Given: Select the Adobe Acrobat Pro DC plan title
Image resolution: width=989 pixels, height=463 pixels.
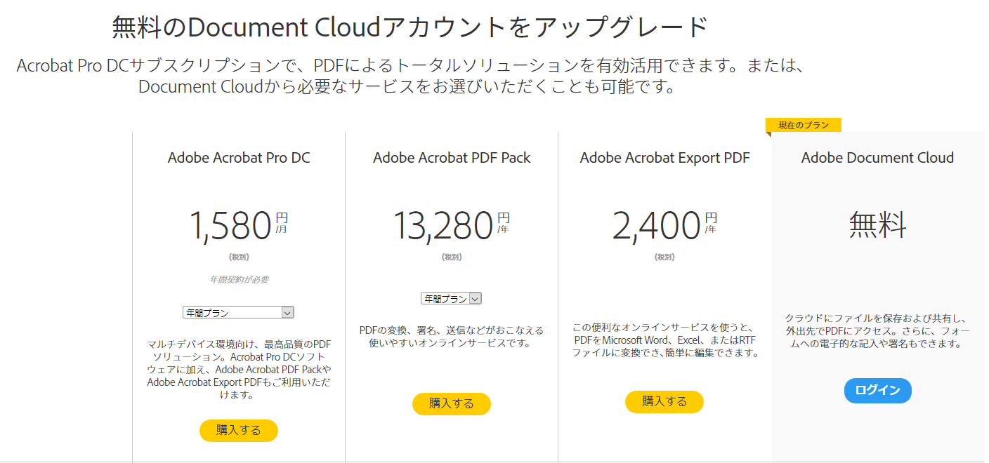Looking at the screenshot, I should (238, 157).
